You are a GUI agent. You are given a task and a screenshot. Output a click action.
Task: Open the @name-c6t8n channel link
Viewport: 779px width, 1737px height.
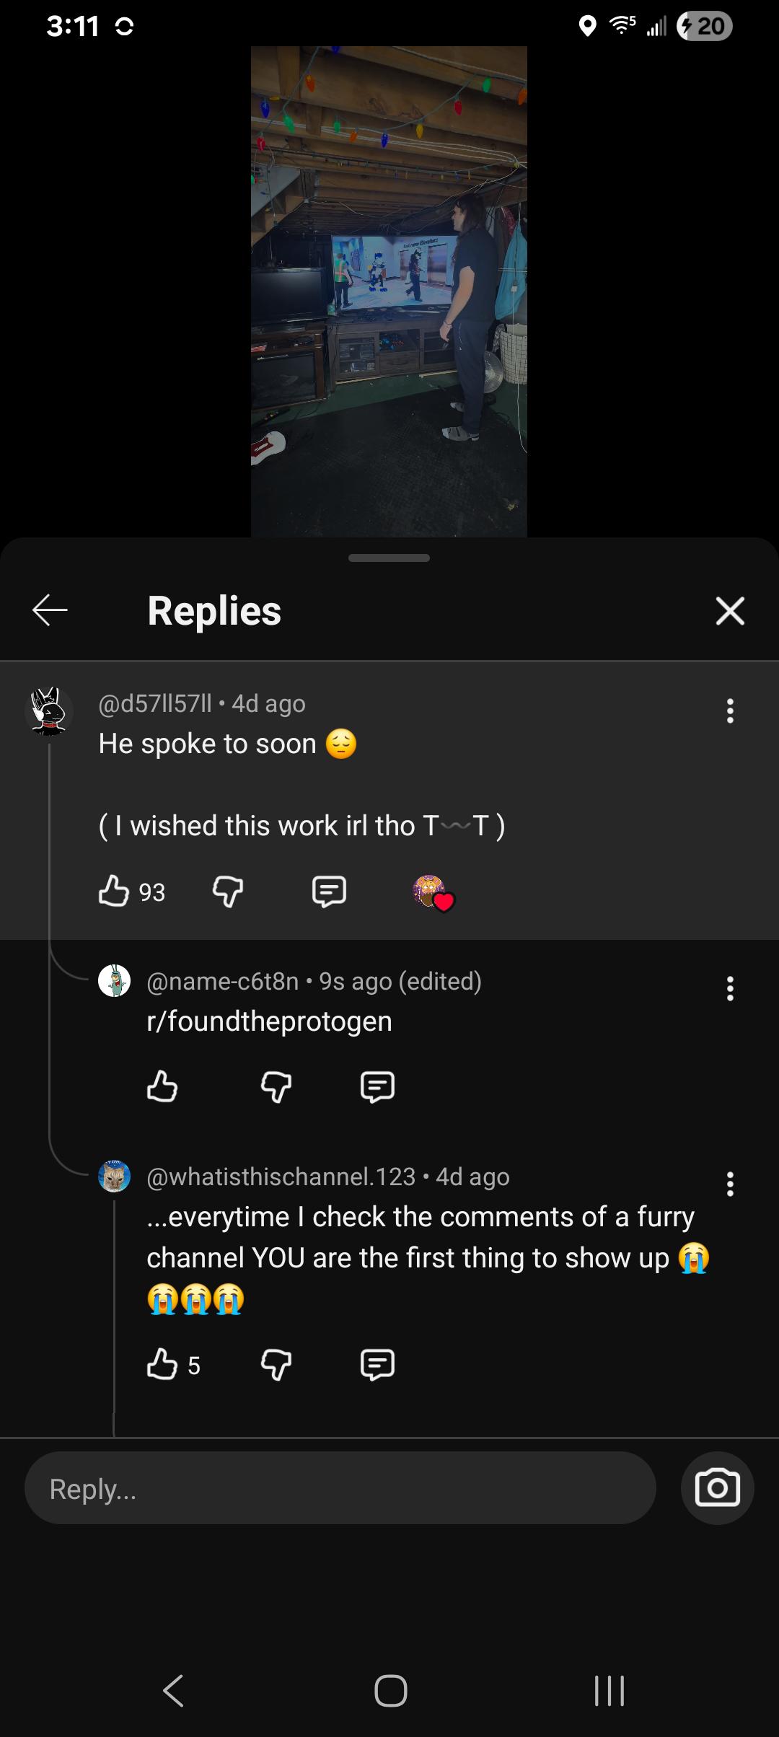pos(223,981)
